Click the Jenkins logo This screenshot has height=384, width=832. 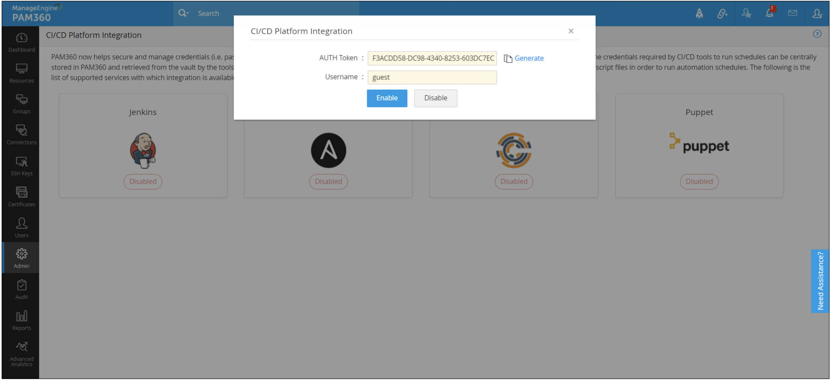coord(143,150)
